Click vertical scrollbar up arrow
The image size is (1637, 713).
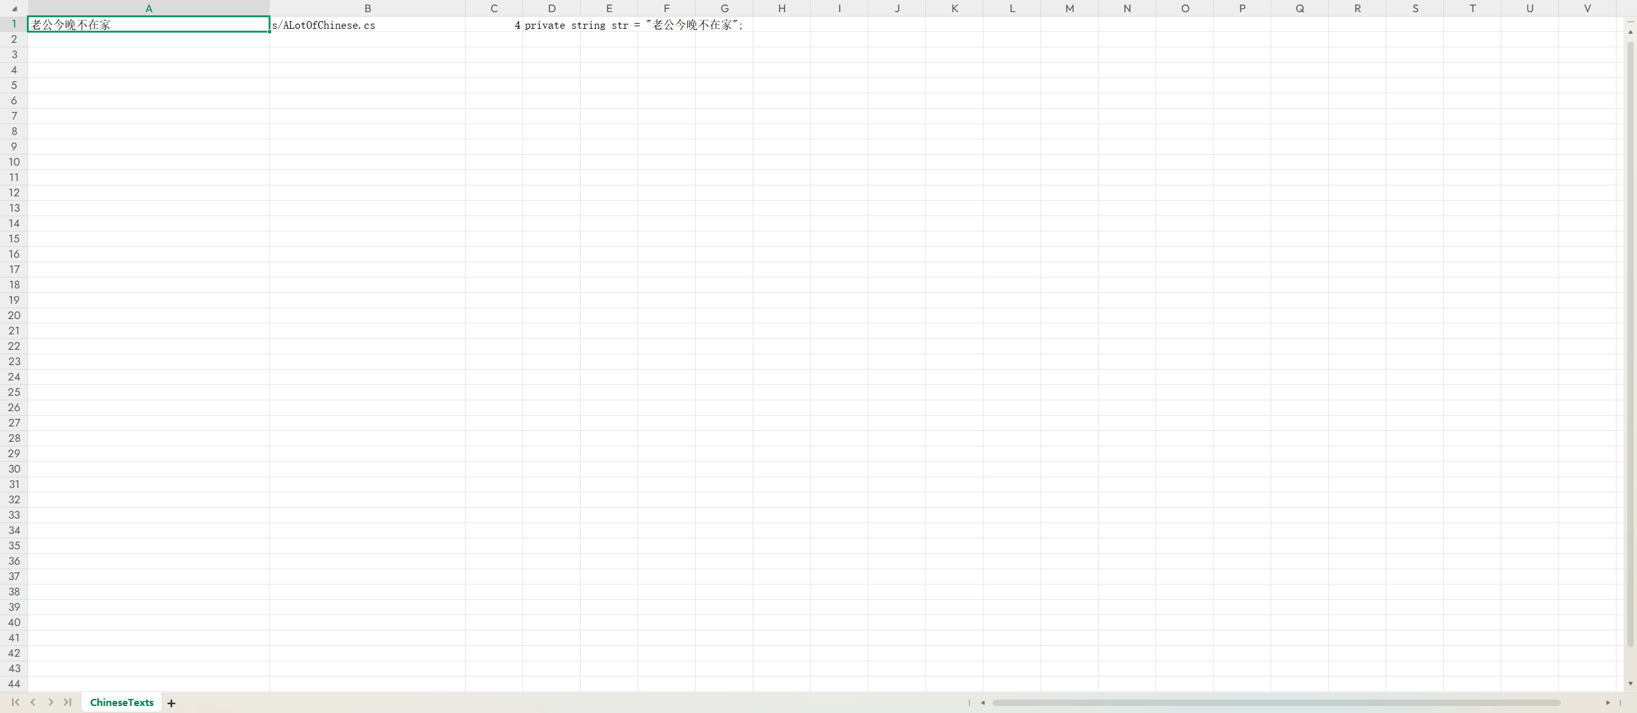click(1630, 31)
